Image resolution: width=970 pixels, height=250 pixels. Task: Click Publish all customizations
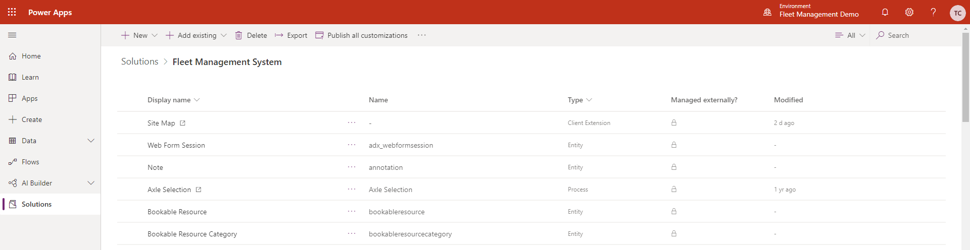tap(361, 35)
